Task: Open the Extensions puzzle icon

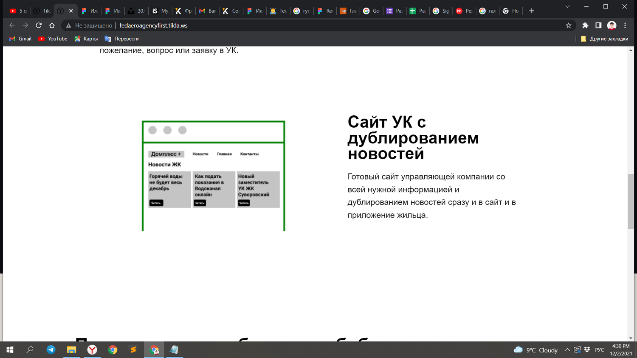Action: click(x=585, y=25)
